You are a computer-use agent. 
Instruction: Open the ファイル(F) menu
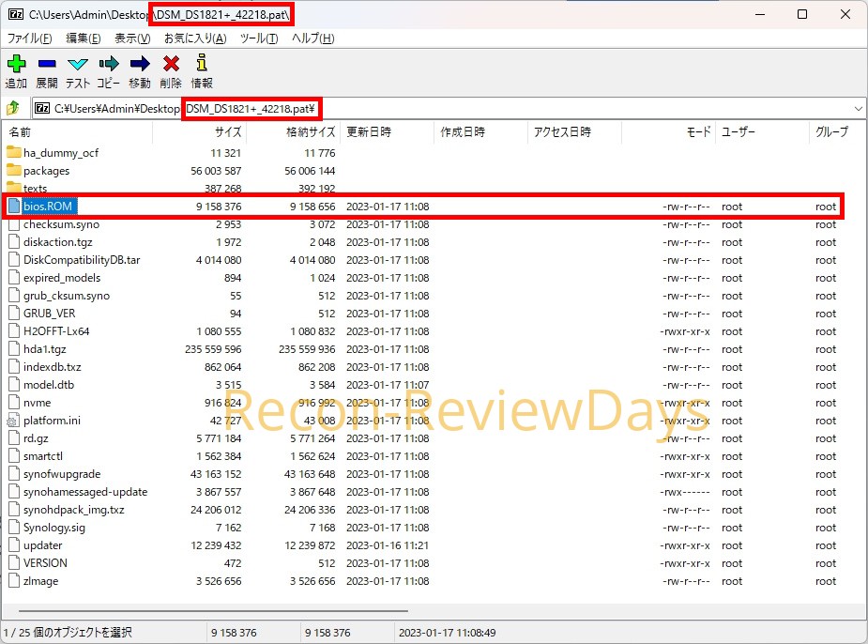pyautogui.click(x=29, y=38)
